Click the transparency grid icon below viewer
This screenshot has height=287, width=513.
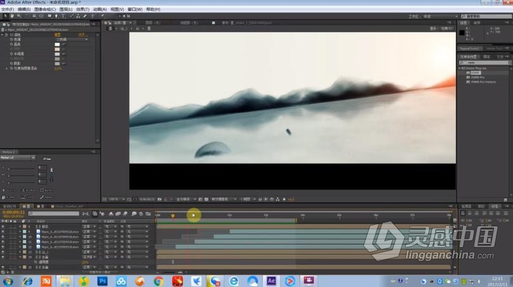(x=206, y=199)
